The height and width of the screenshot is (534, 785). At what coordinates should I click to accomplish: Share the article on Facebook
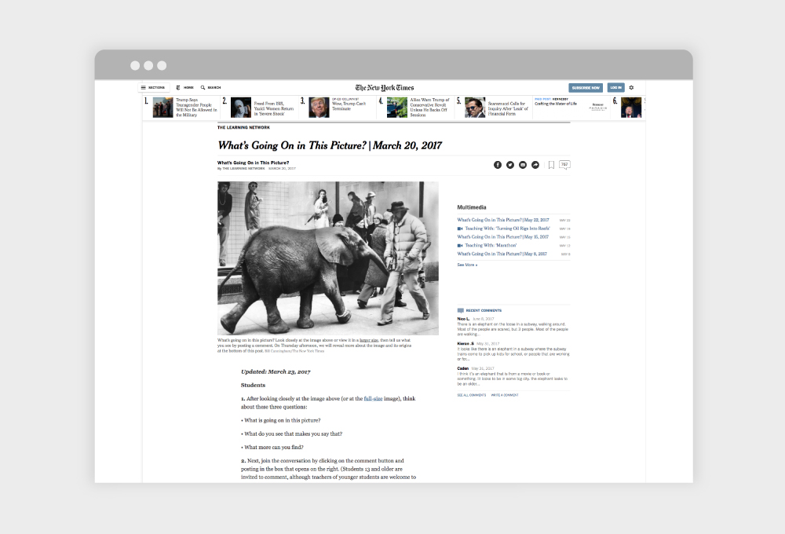click(498, 165)
